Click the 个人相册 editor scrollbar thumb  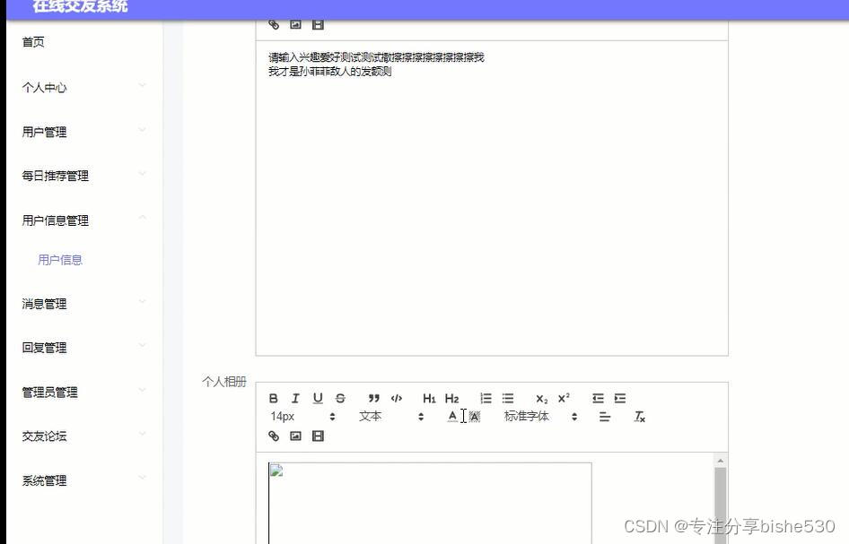[720, 505]
